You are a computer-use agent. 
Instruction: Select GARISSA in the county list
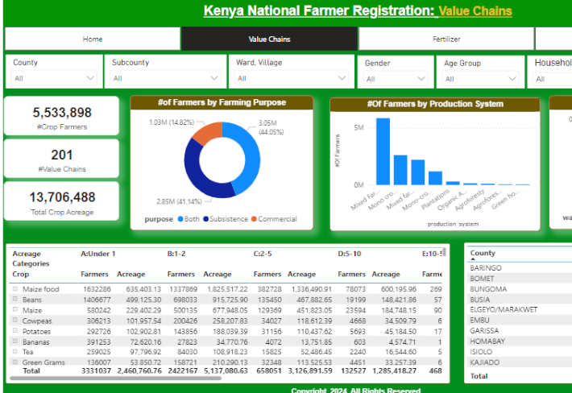484,330
